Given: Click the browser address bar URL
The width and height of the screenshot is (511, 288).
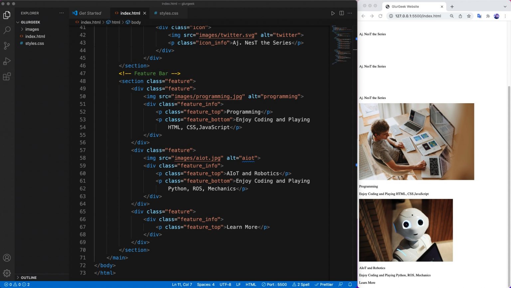Looking at the screenshot, I should [418, 16].
